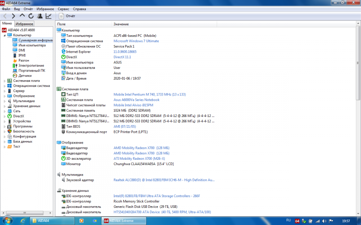
Task: Select Суммарная информация in the tree
Action: (x=36, y=40)
